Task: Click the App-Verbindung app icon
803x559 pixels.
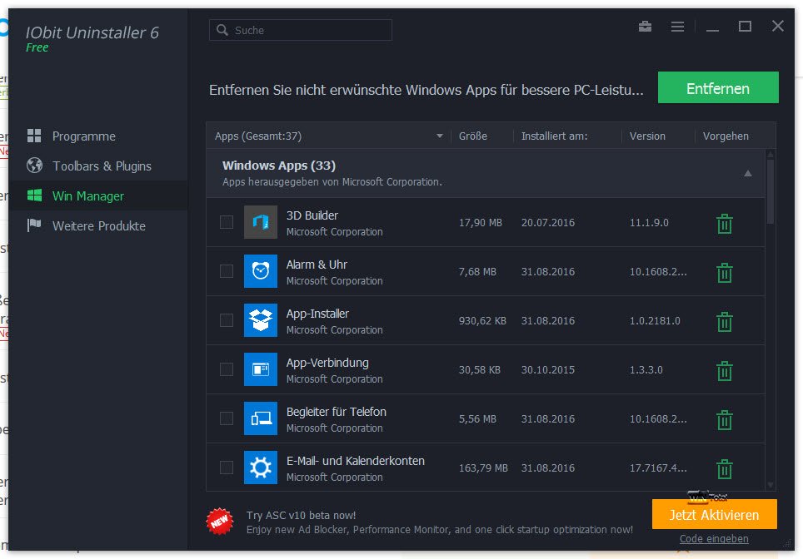Action: [261, 369]
